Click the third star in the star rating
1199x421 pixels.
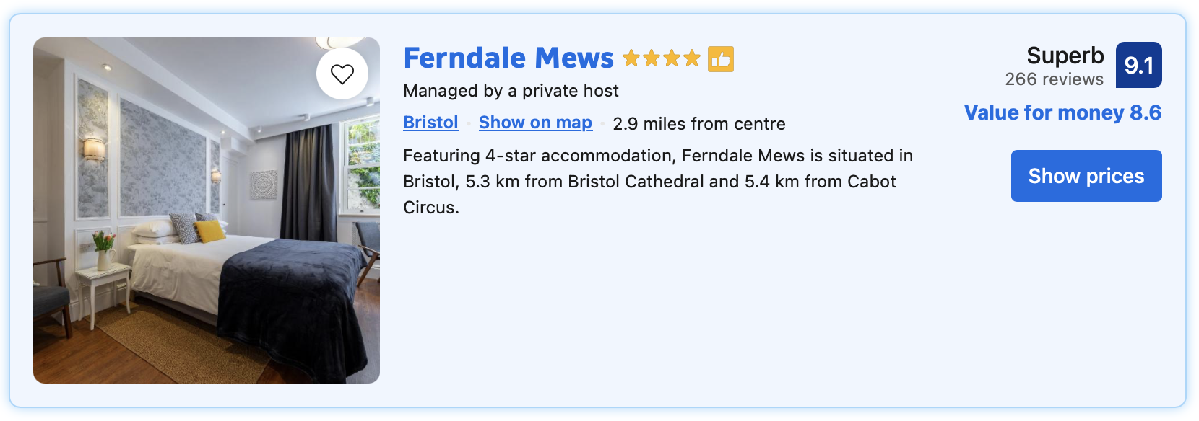[x=672, y=58]
